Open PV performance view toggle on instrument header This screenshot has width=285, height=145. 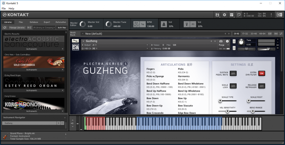pyautogui.click(x=278, y=48)
